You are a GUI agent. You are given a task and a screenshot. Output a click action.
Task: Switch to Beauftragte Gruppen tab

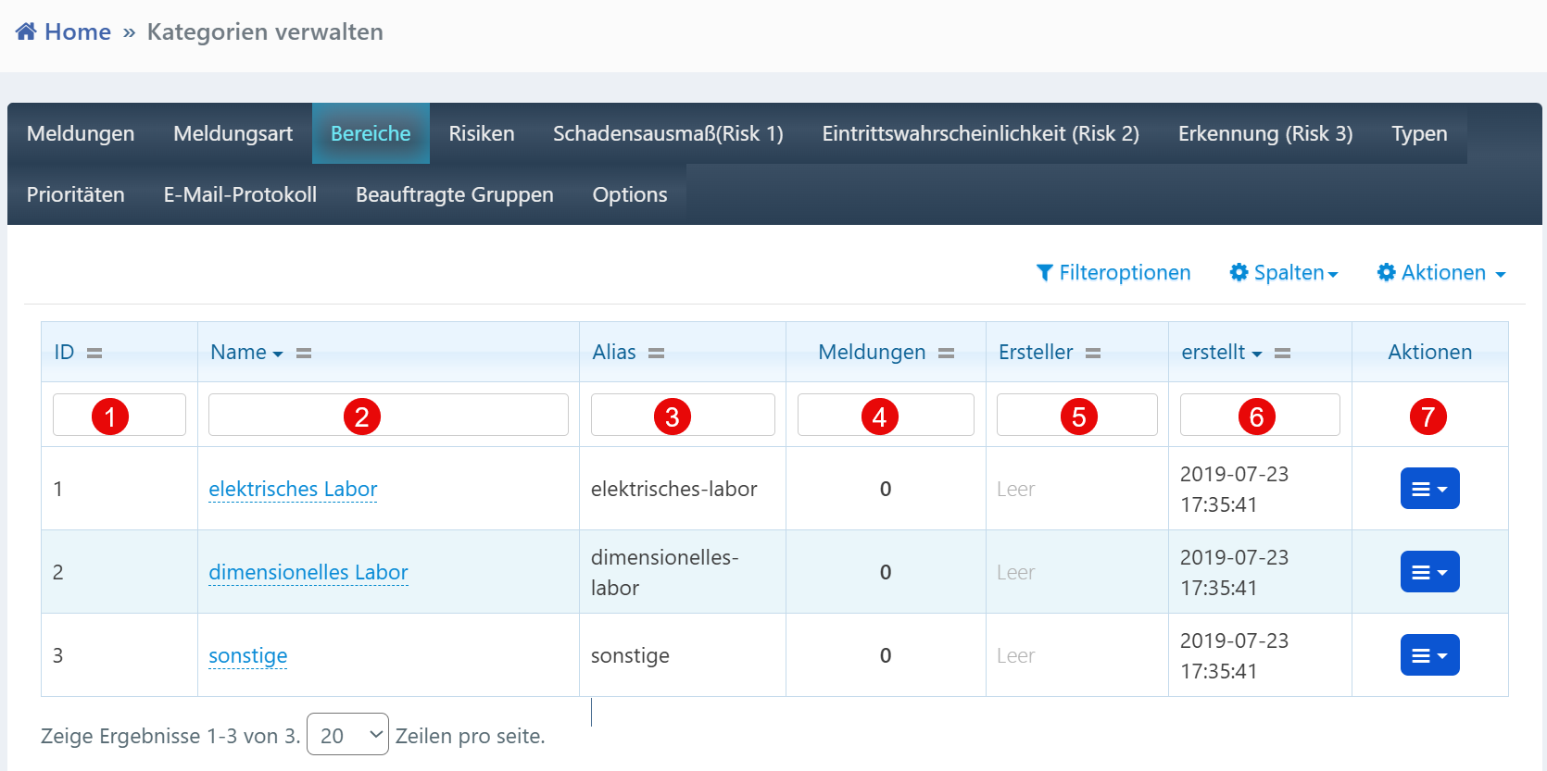click(454, 195)
